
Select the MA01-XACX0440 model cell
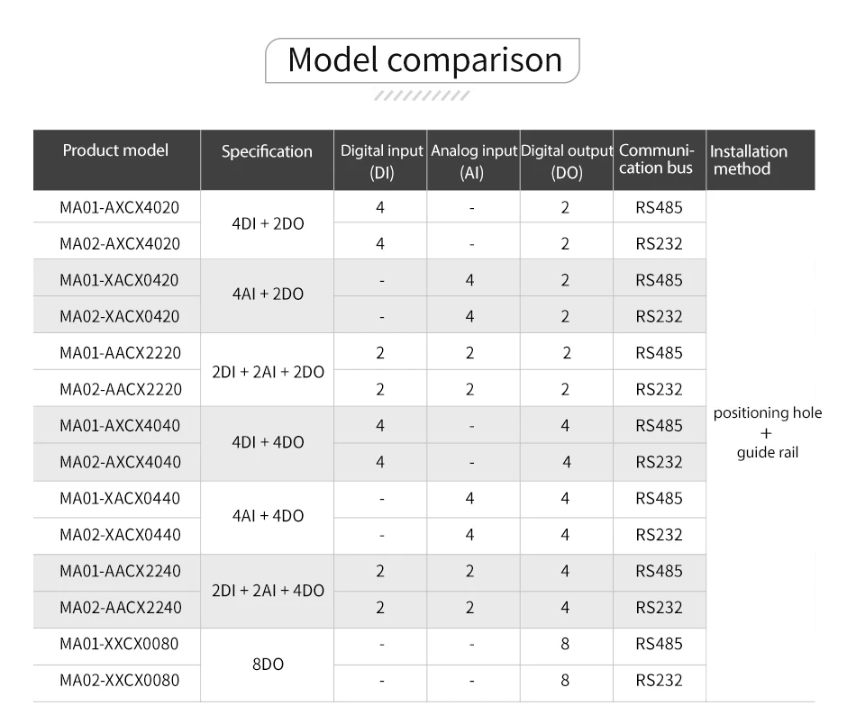pos(120,498)
